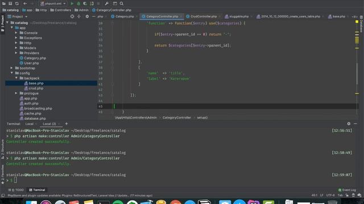Click the yellow inspection status indicator

coord(357,22)
